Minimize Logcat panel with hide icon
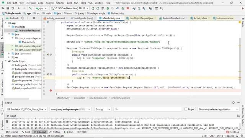245x138 pixels. pyautogui.click(x=238, y=102)
